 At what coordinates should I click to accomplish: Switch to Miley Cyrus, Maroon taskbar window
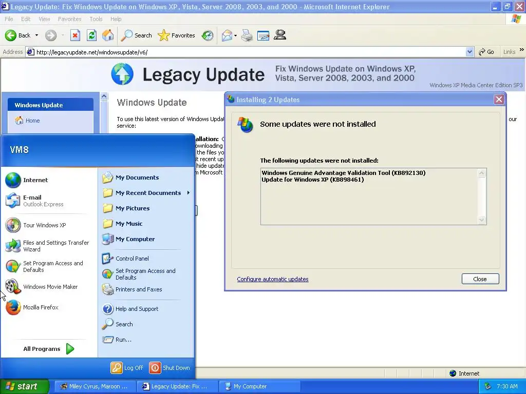tap(95, 386)
